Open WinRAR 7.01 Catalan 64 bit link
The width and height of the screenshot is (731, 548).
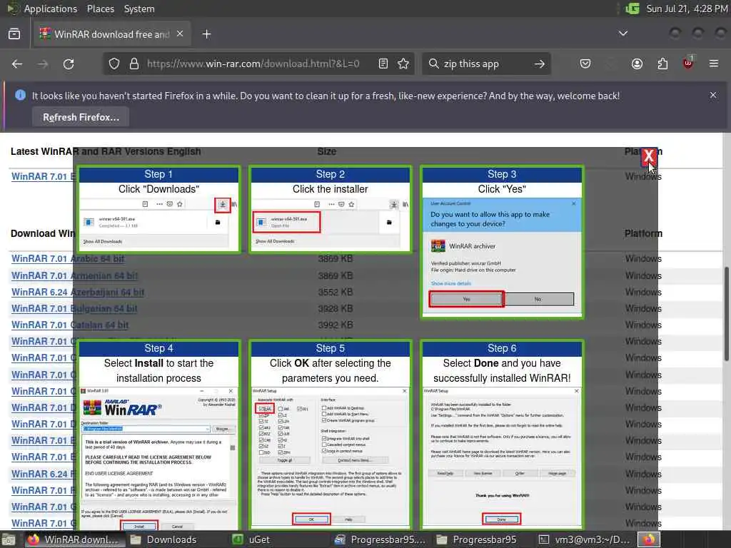[70, 325]
